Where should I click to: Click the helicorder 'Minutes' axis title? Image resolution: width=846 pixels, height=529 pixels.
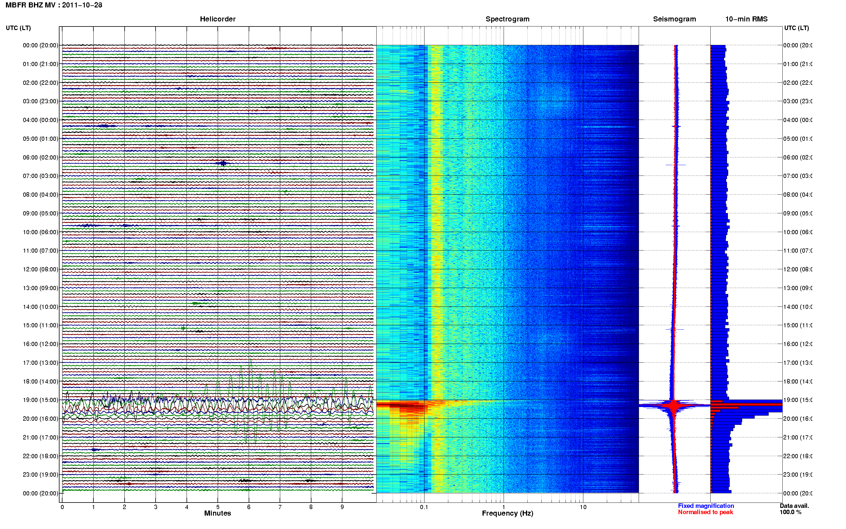point(217,513)
